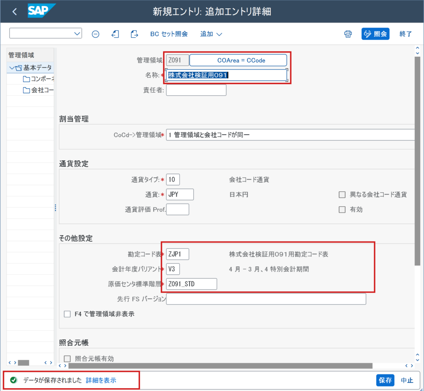Image resolution: width=424 pixels, height=391 pixels.
Task: Go to previous entry icon
Action: point(115,34)
